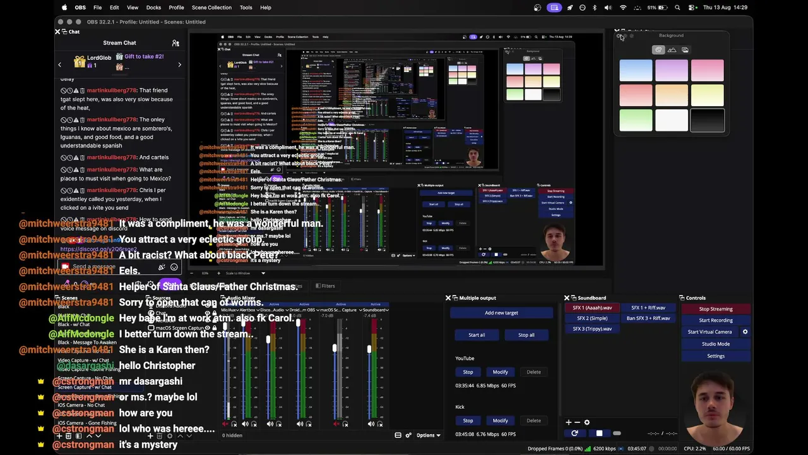Choose the orange gradient background swatch
The height and width of the screenshot is (455, 808).
click(x=672, y=95)
